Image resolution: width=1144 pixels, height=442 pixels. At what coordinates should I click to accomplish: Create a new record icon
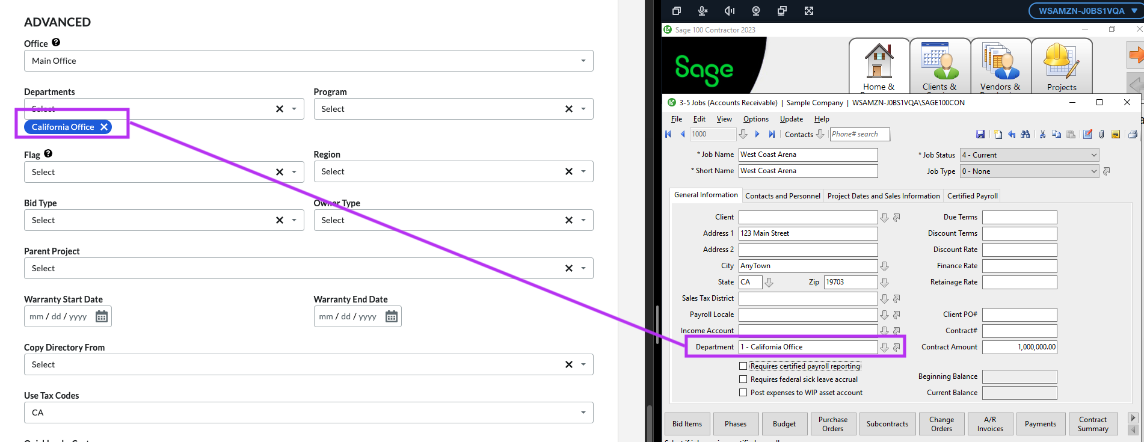pos(998,134)
